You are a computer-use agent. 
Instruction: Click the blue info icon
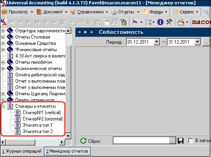[x=160, y=22]
